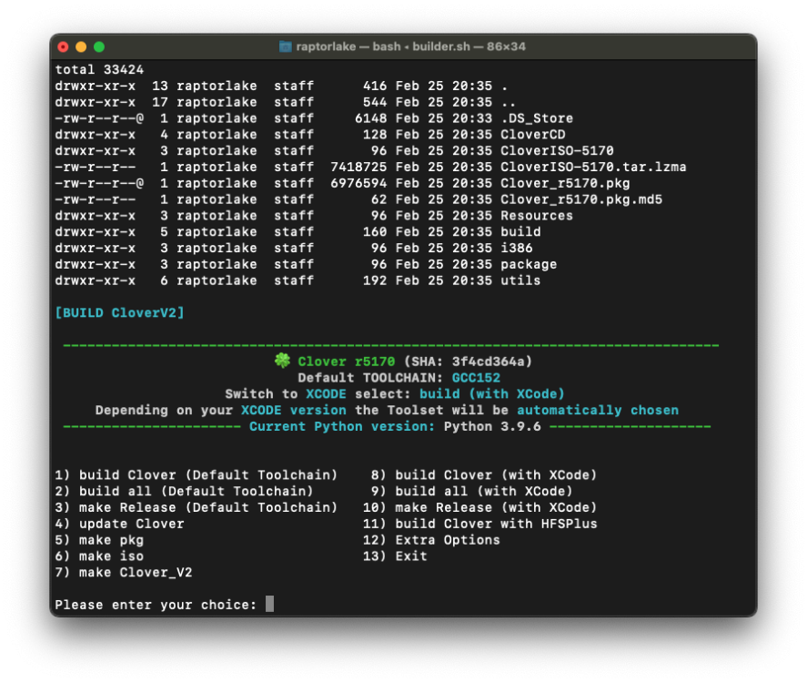Viewport: 807px width, 683px height.
Task: Select the 'CloverCD' directory name
Action: 532,135
